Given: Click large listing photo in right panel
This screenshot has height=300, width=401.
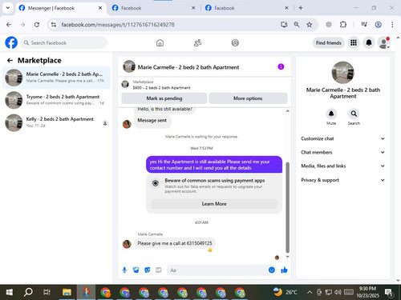Looking at the screenshot, I should [343, 73].
